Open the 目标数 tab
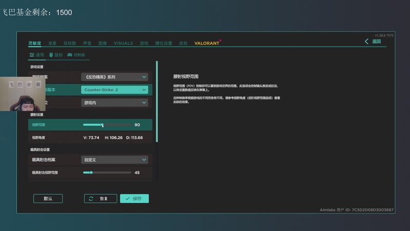The image size is (410, 231). click(x=70, y=43)
